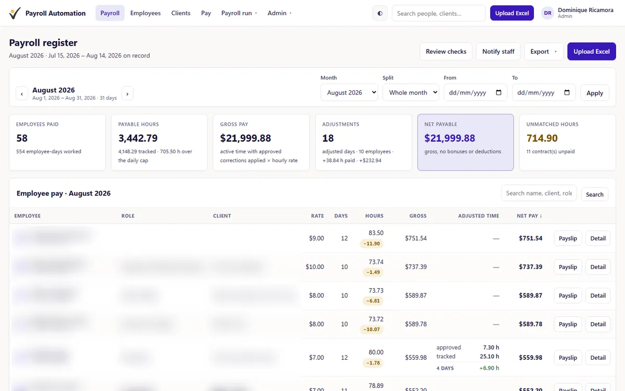Click the search people, clients field
Image resolution: width=625 pixels, height=391 pixels.
click(439, 14)
